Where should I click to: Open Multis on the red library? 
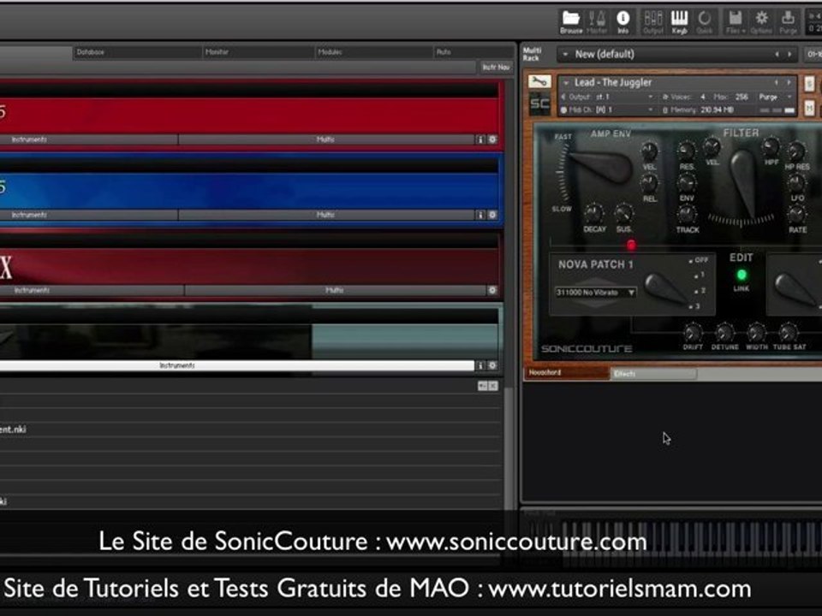coord(326,139)
